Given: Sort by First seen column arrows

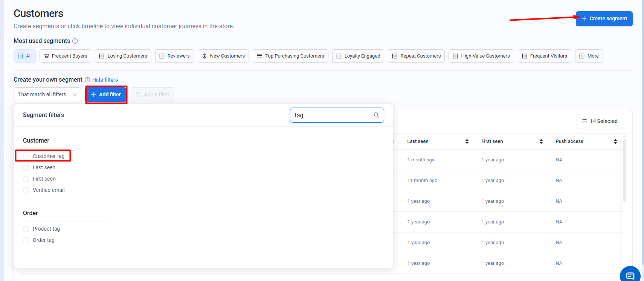Looking at the screenshot, I should click(541, 141).
